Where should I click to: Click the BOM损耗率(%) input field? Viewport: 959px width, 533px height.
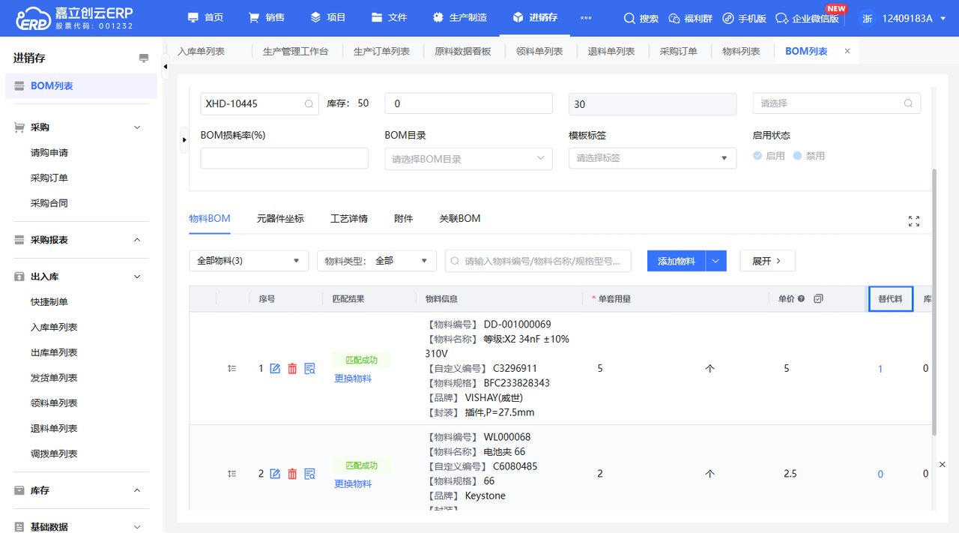coord(285,158)
